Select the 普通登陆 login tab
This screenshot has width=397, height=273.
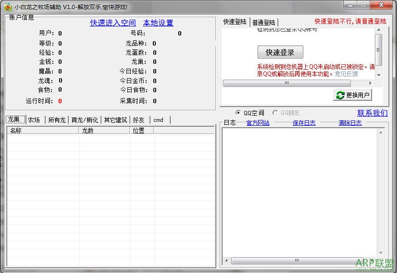pyautogui.click(x=264, y=23)
